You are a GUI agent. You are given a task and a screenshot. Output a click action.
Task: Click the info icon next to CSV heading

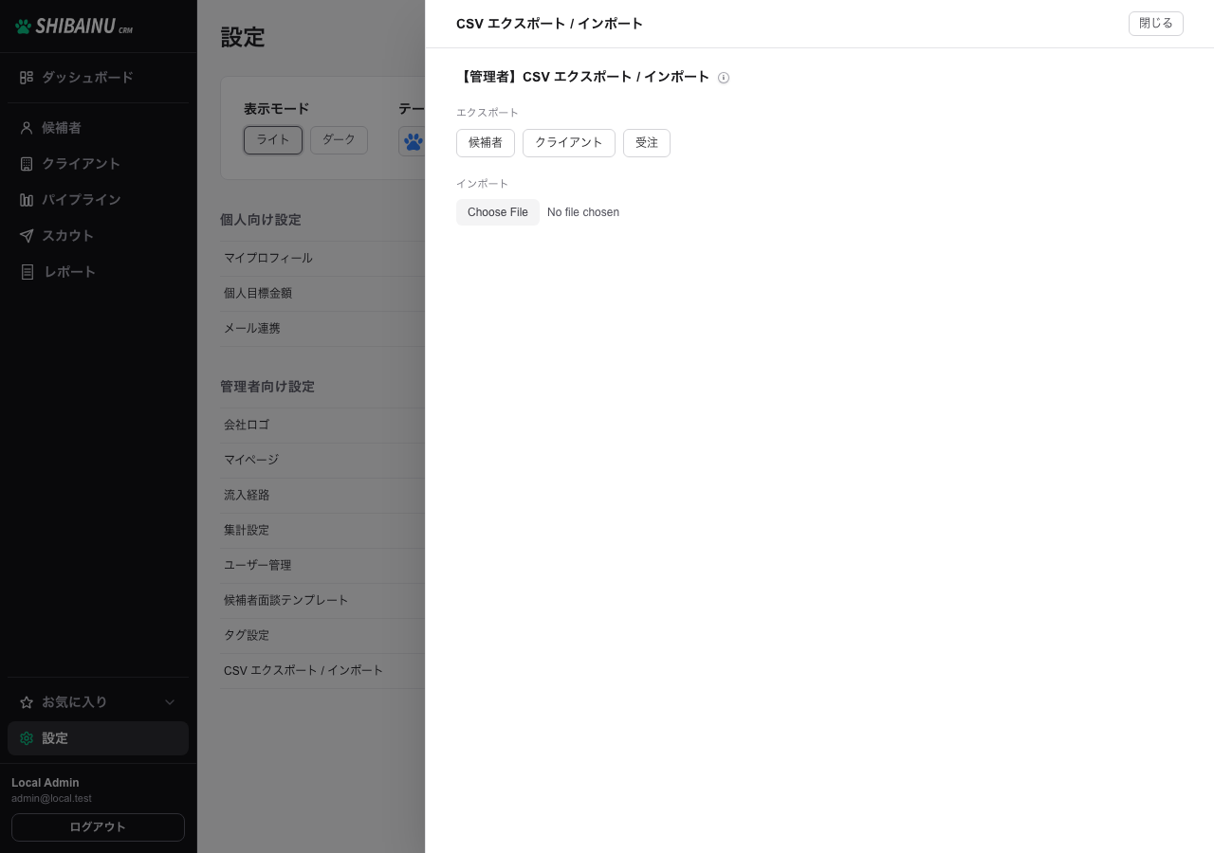point(724,78)
